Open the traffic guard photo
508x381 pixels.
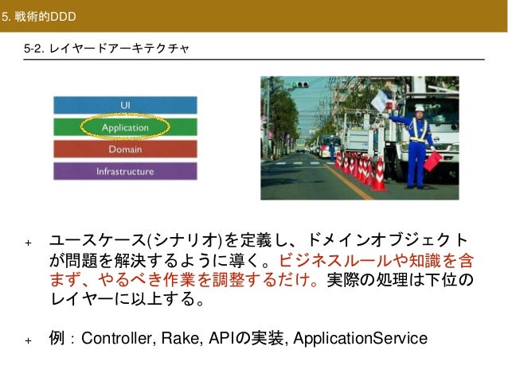pos(360,138)
